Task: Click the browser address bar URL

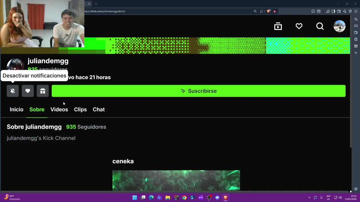Action: coord(105,11)
